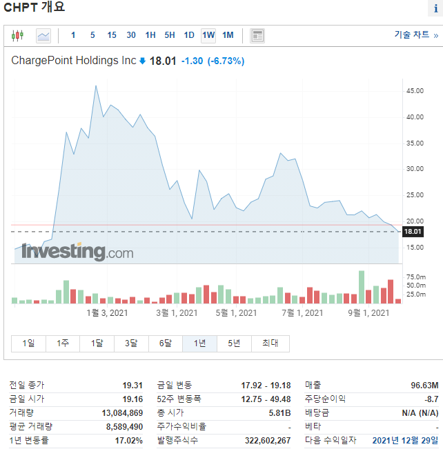Switch to candlestick chart type
443x449 pixels.
pos(17,35)
